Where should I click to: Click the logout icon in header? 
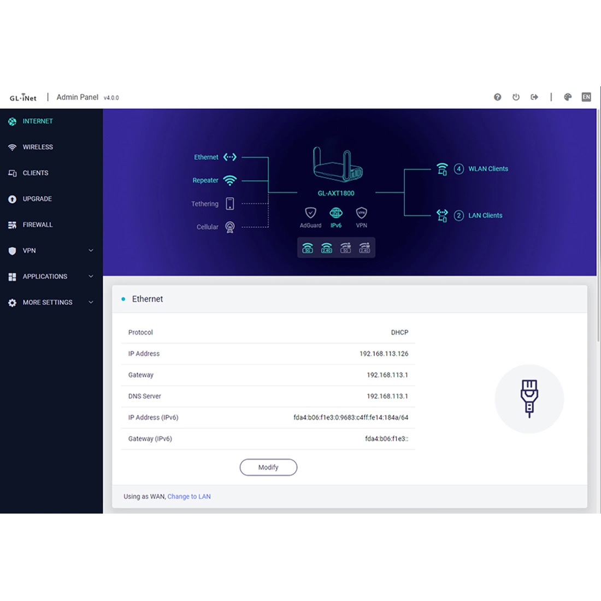534,97
